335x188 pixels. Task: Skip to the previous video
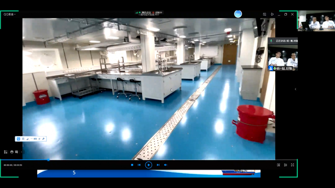tap(139, 165)
